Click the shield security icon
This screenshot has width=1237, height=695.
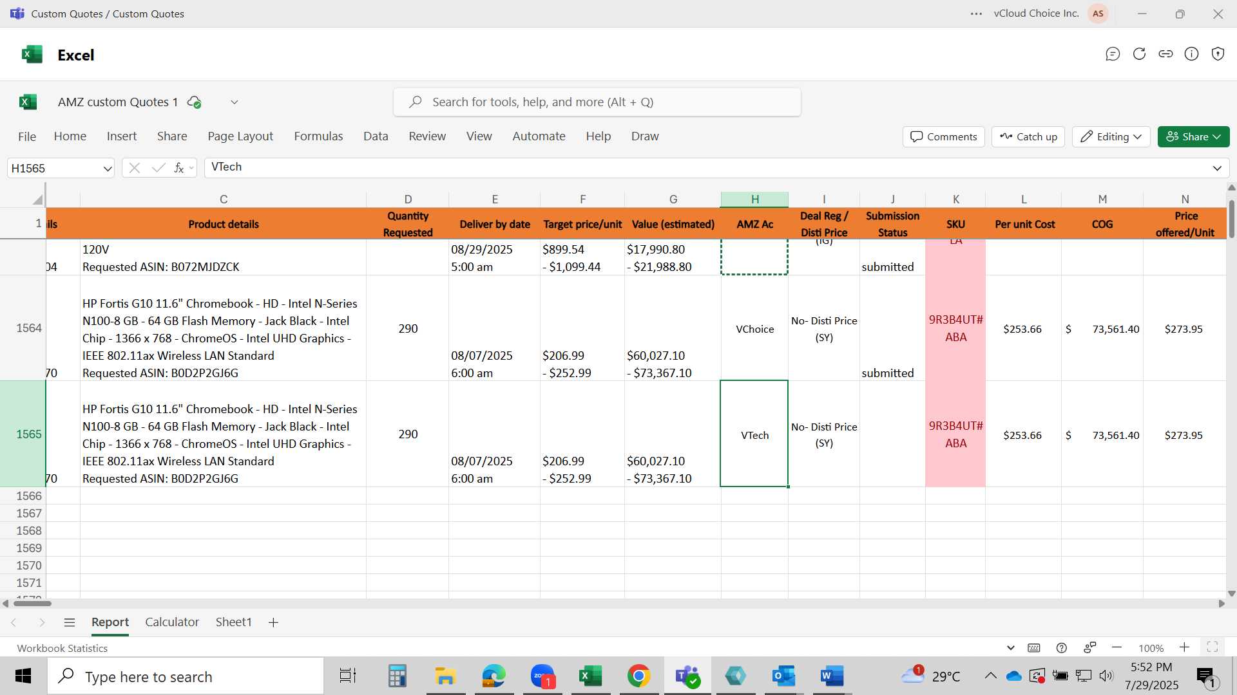pos(1218,54)
